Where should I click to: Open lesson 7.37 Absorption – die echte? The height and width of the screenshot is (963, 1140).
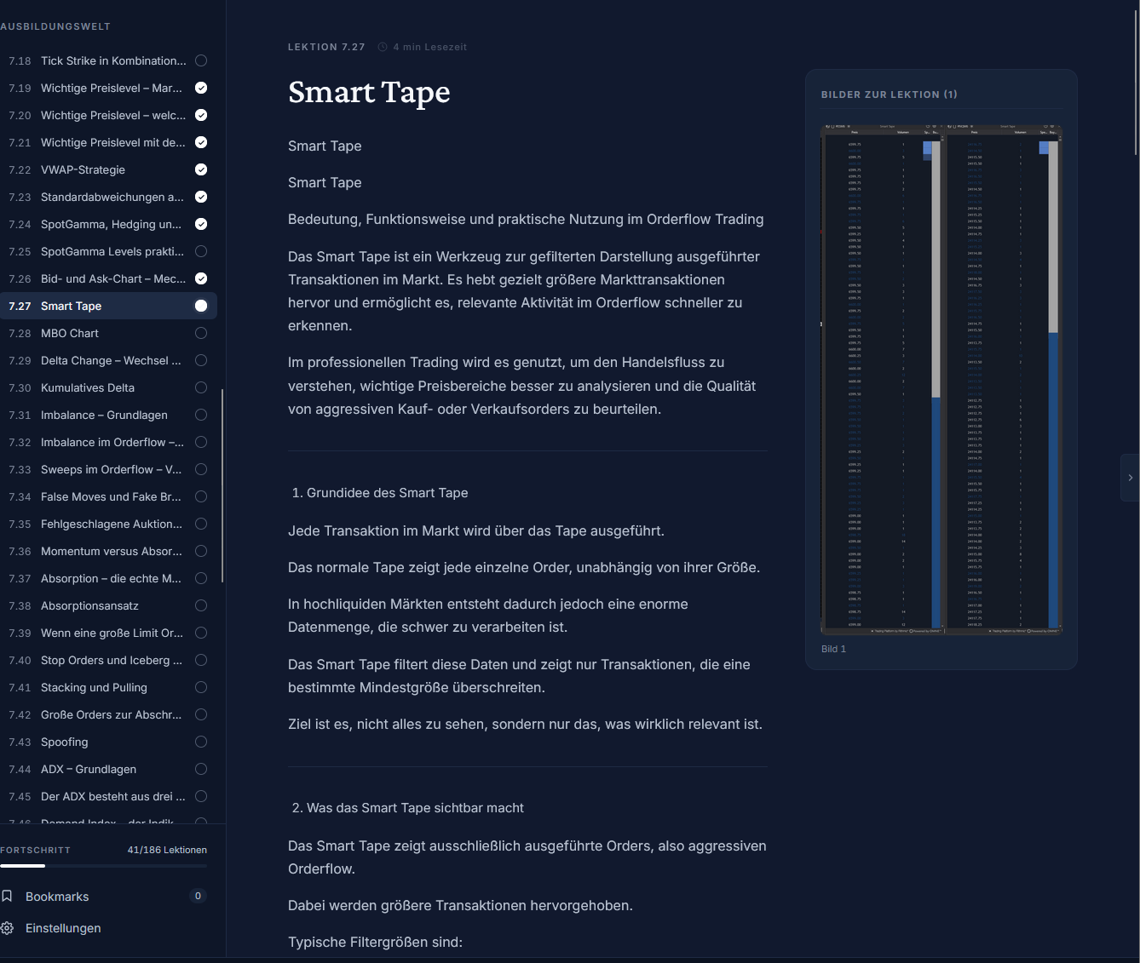click(x=108, y=578)
